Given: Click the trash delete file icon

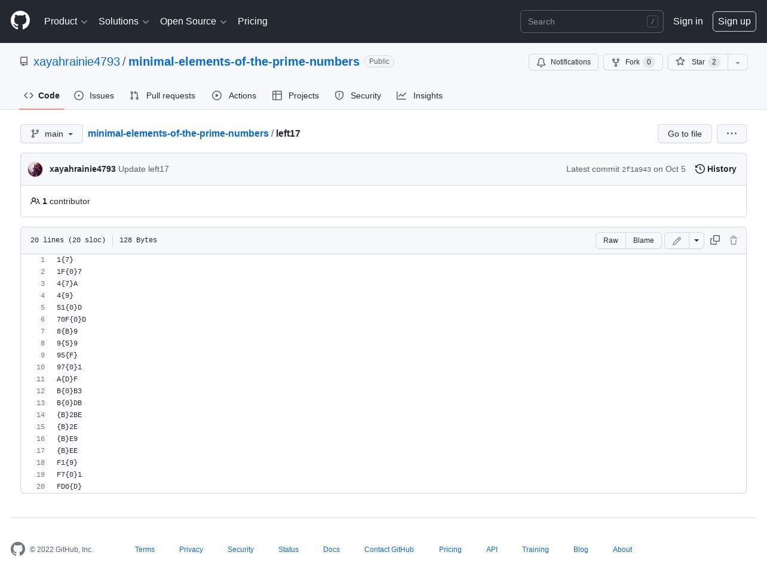Looking at the screenshot, I should tap(734, 240).
